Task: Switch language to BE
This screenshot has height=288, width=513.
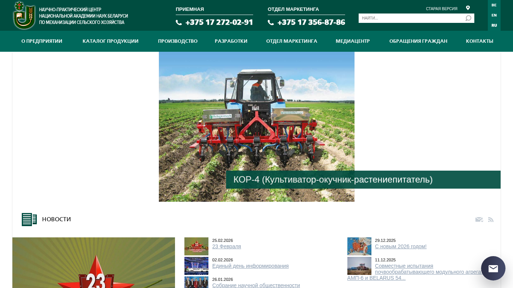Action: click(494, 5)
